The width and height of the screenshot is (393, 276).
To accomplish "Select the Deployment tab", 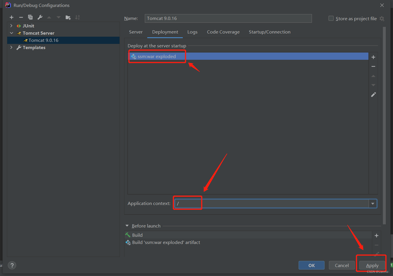I will point(165,32).
